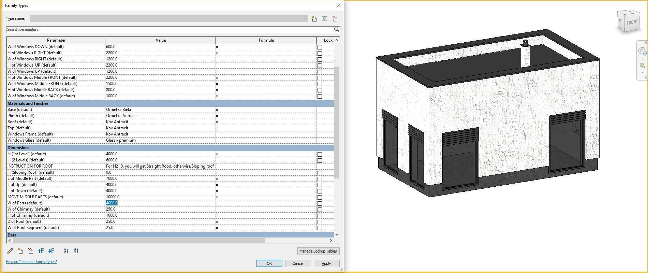Toggle lock for W of Windows DOWN
Viewport: 648px width, 273px height.
click(320, 47)
